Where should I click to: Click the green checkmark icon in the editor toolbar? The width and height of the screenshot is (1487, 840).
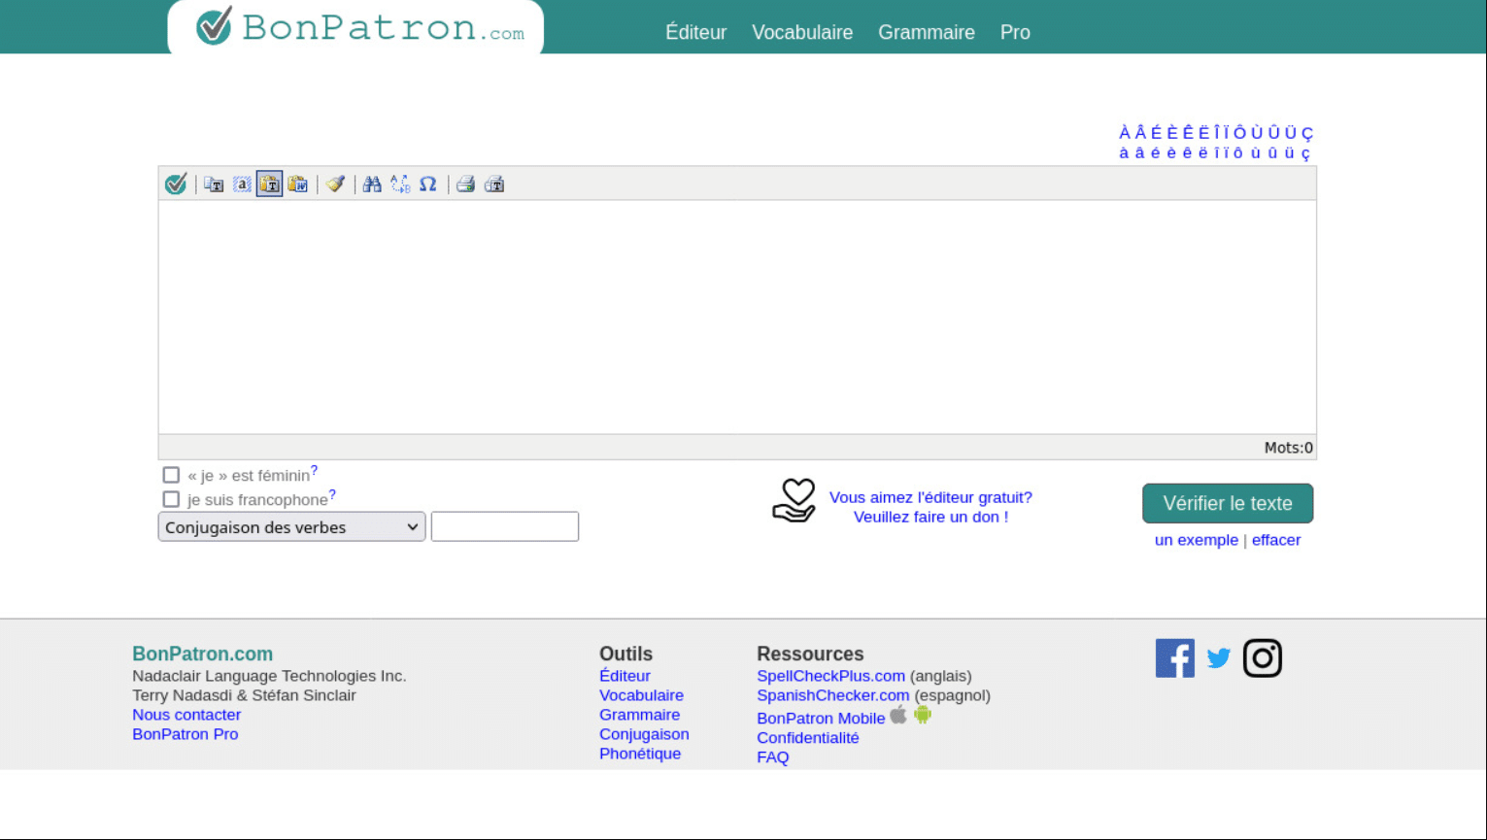pyautogui.click(x=176, y=184)
